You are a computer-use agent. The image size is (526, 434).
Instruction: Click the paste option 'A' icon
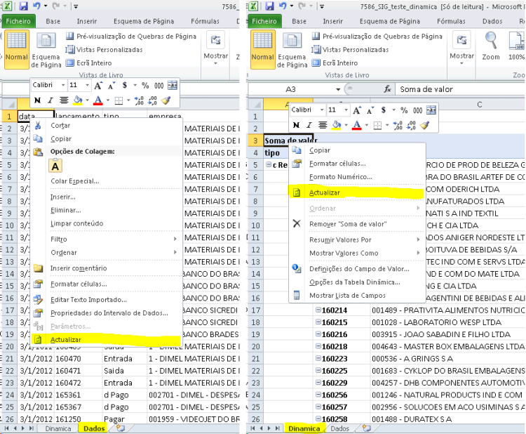[x=55, y=166]
